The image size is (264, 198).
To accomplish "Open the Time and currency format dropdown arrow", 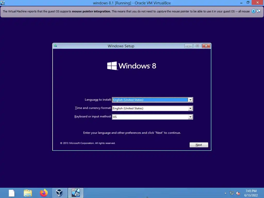I will click(190, 108).
